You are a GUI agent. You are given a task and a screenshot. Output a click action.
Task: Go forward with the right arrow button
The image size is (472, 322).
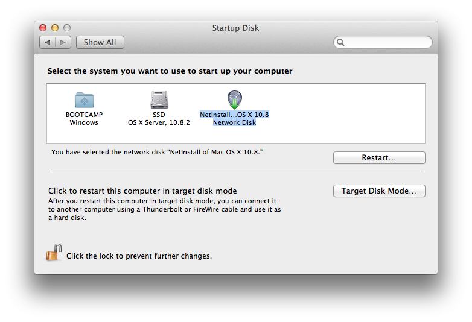click(x=64, y=42)
